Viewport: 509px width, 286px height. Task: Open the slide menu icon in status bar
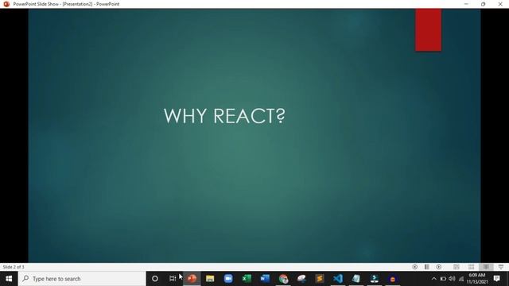(x=426, y=267)
